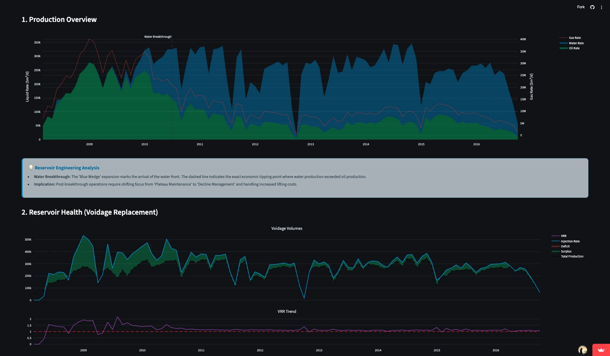Click the Fork button

point(581,7)
